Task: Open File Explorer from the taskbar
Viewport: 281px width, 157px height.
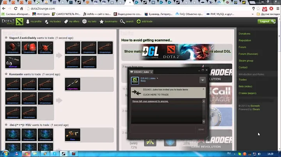Action: [35, 154]
